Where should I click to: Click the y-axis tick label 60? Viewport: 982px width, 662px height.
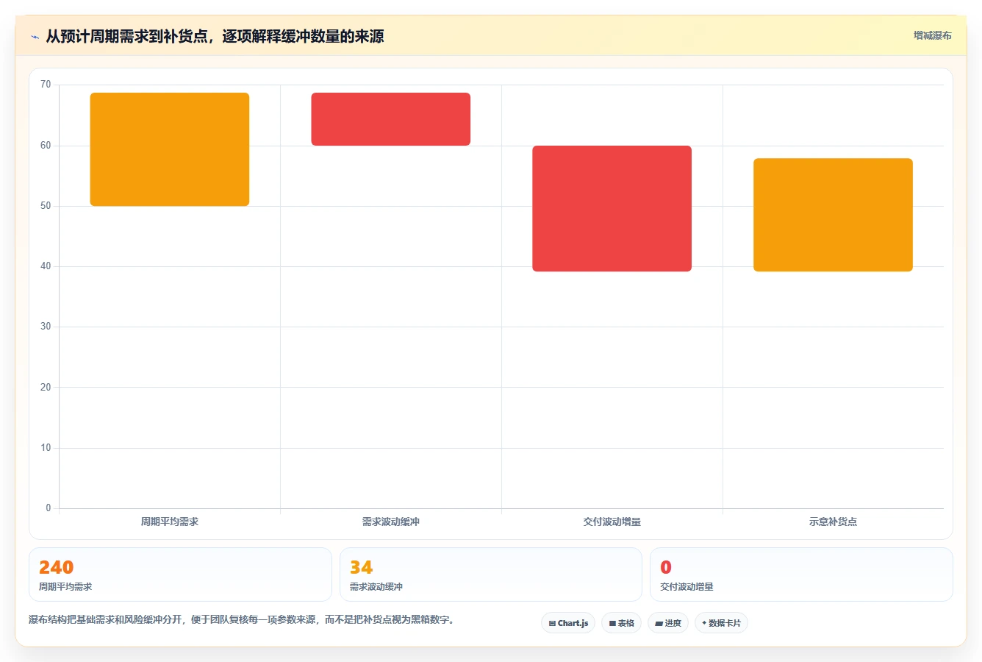(46, 146)
